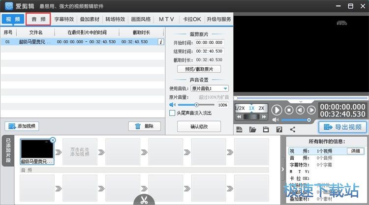Viewport: 369px width, 205px height.
Task: Click the 添加视频 button
Action: tap(22, 126)
